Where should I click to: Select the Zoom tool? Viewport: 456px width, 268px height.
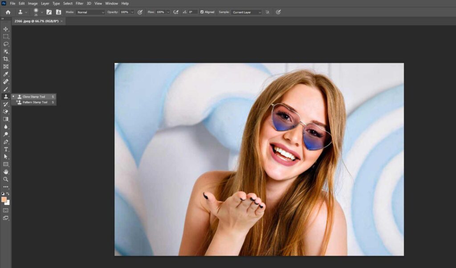[x=5, y=179]
